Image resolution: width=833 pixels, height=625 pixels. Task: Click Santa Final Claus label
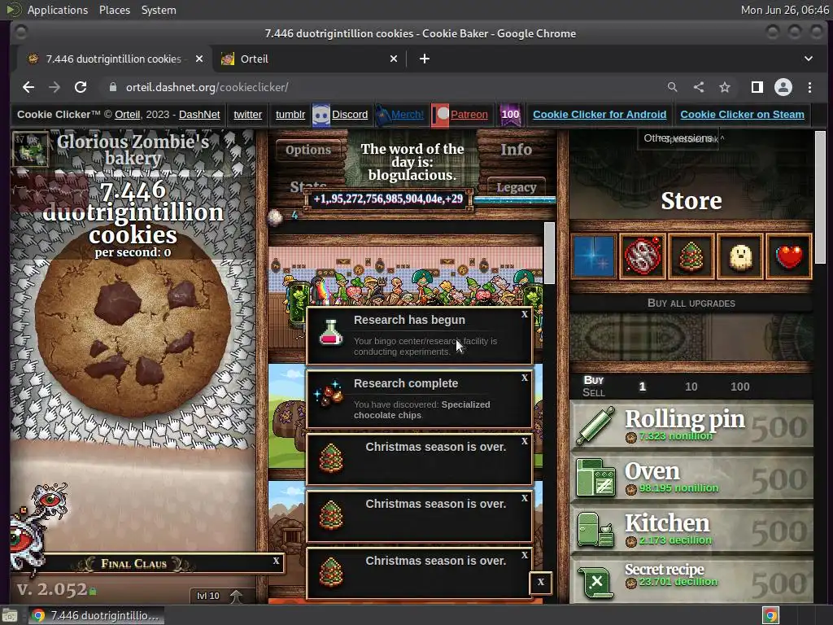tap(134, 564)
